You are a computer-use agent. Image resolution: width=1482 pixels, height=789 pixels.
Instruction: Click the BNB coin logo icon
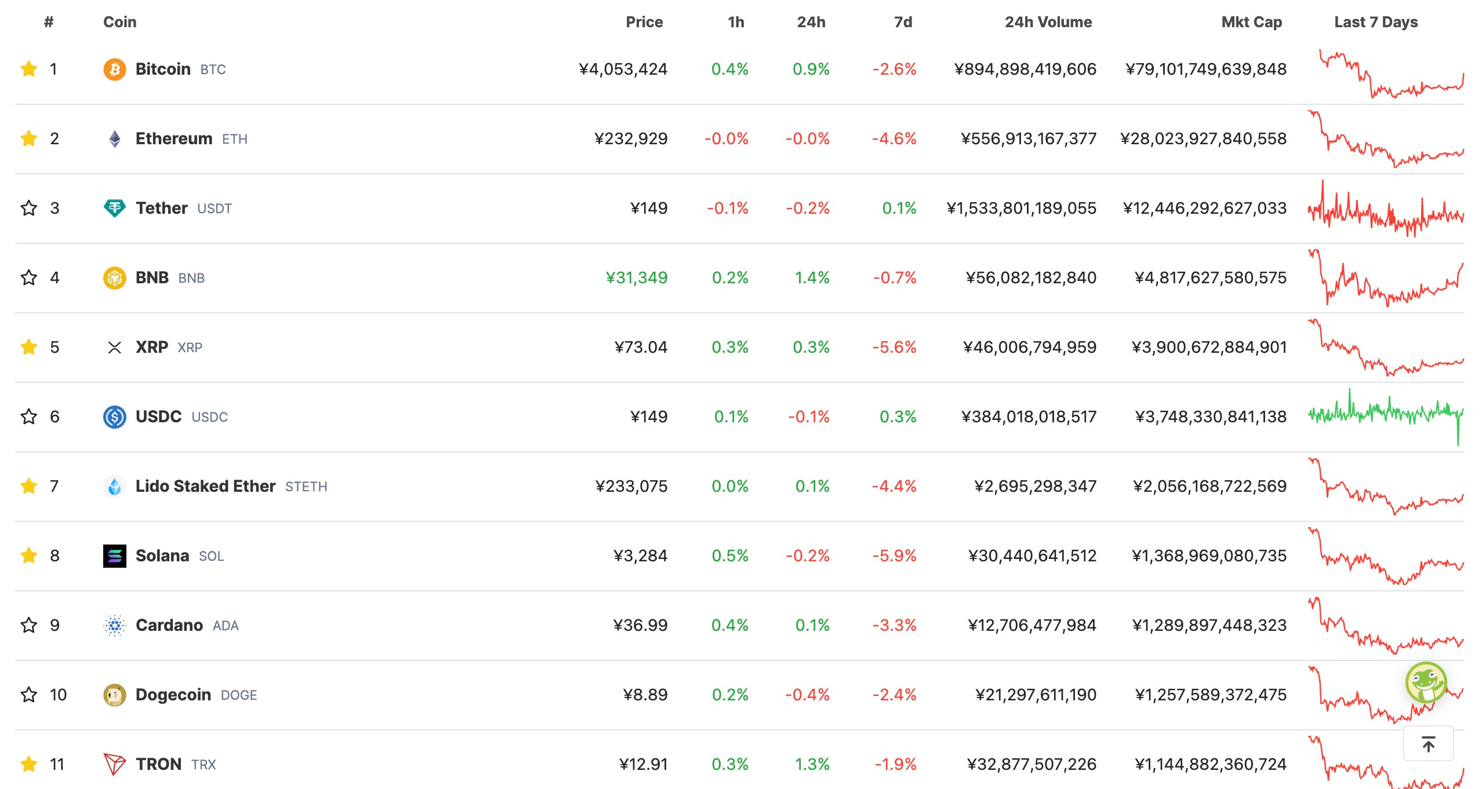click(x=114, y=278)
